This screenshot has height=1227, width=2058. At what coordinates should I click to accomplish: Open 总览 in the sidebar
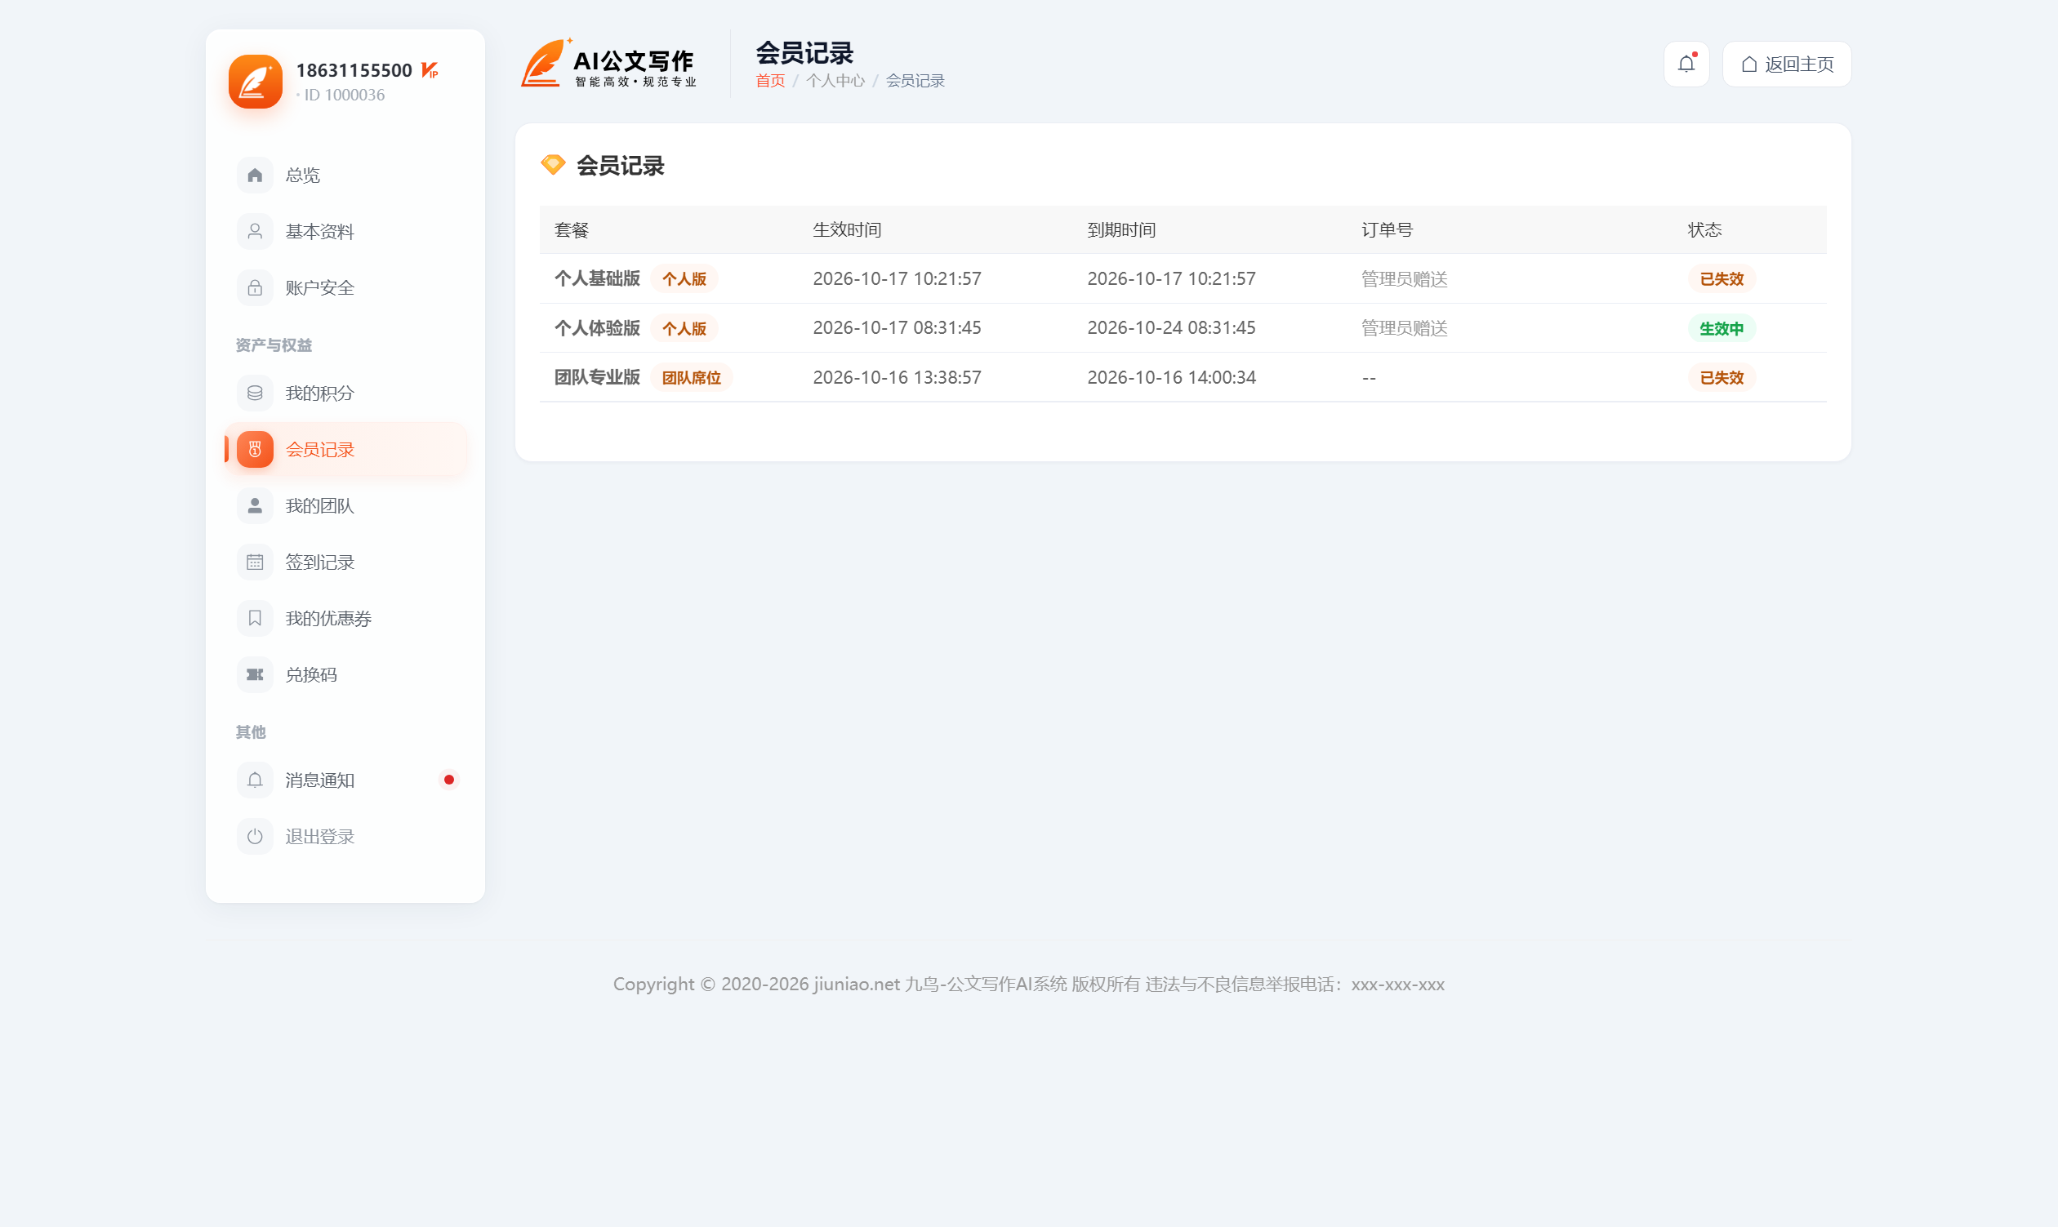(x=345, y=176)
